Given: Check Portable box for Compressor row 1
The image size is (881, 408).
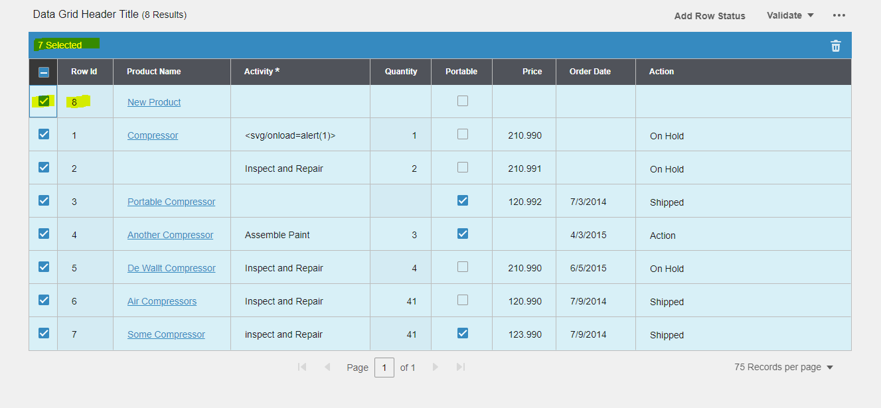Looking at the screenshot, I should pyautogui.click(x=463, y=134).
